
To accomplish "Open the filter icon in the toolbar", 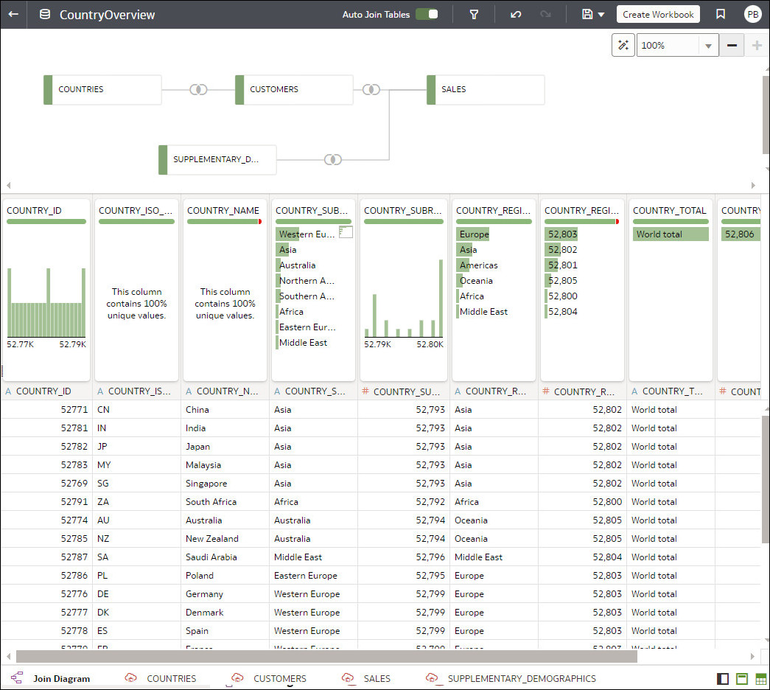I will pyautogui.click(x=475, y=14).
